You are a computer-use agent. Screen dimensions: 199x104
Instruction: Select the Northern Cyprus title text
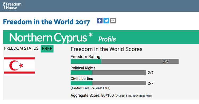pyautogui.click(x=48, y=38)
